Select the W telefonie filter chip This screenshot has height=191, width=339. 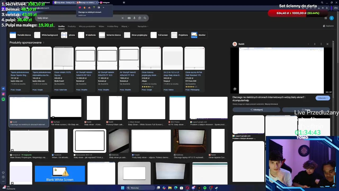click(87, 35)
